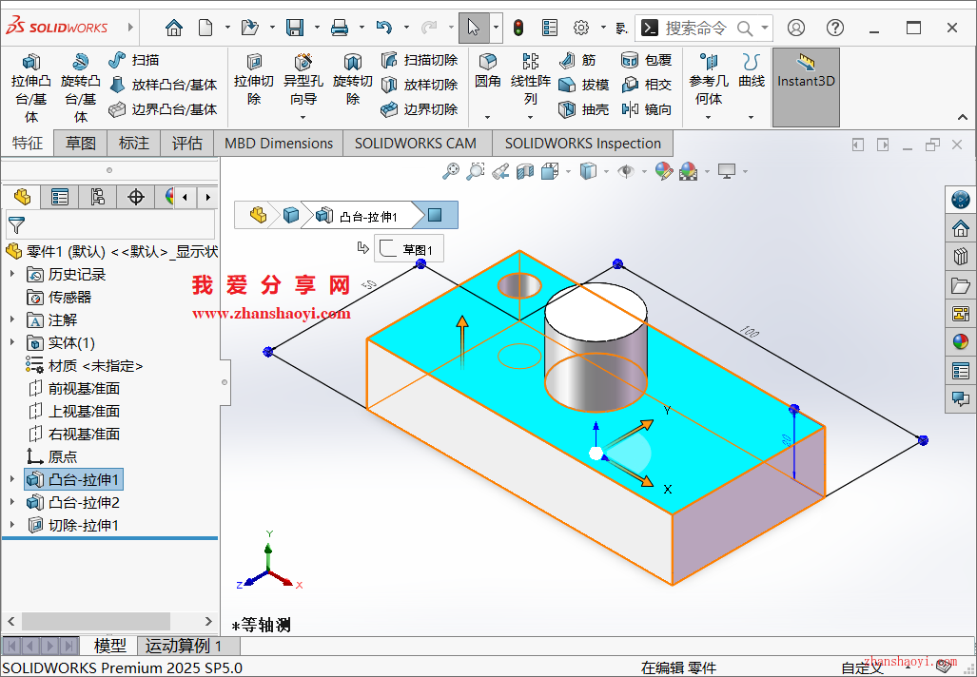Toggle the select cursor tool

tap(474, 28)
